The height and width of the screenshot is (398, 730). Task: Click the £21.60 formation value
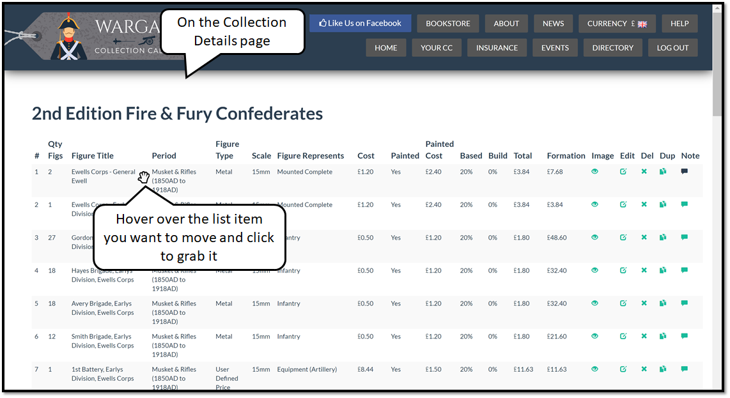(557, 336)
